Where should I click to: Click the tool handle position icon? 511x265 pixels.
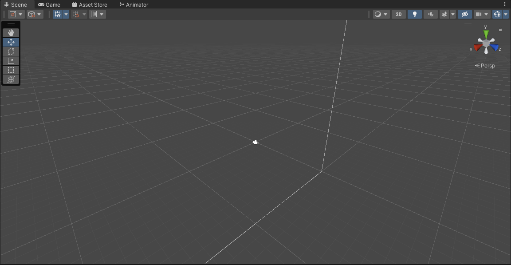tap(13, 14)
